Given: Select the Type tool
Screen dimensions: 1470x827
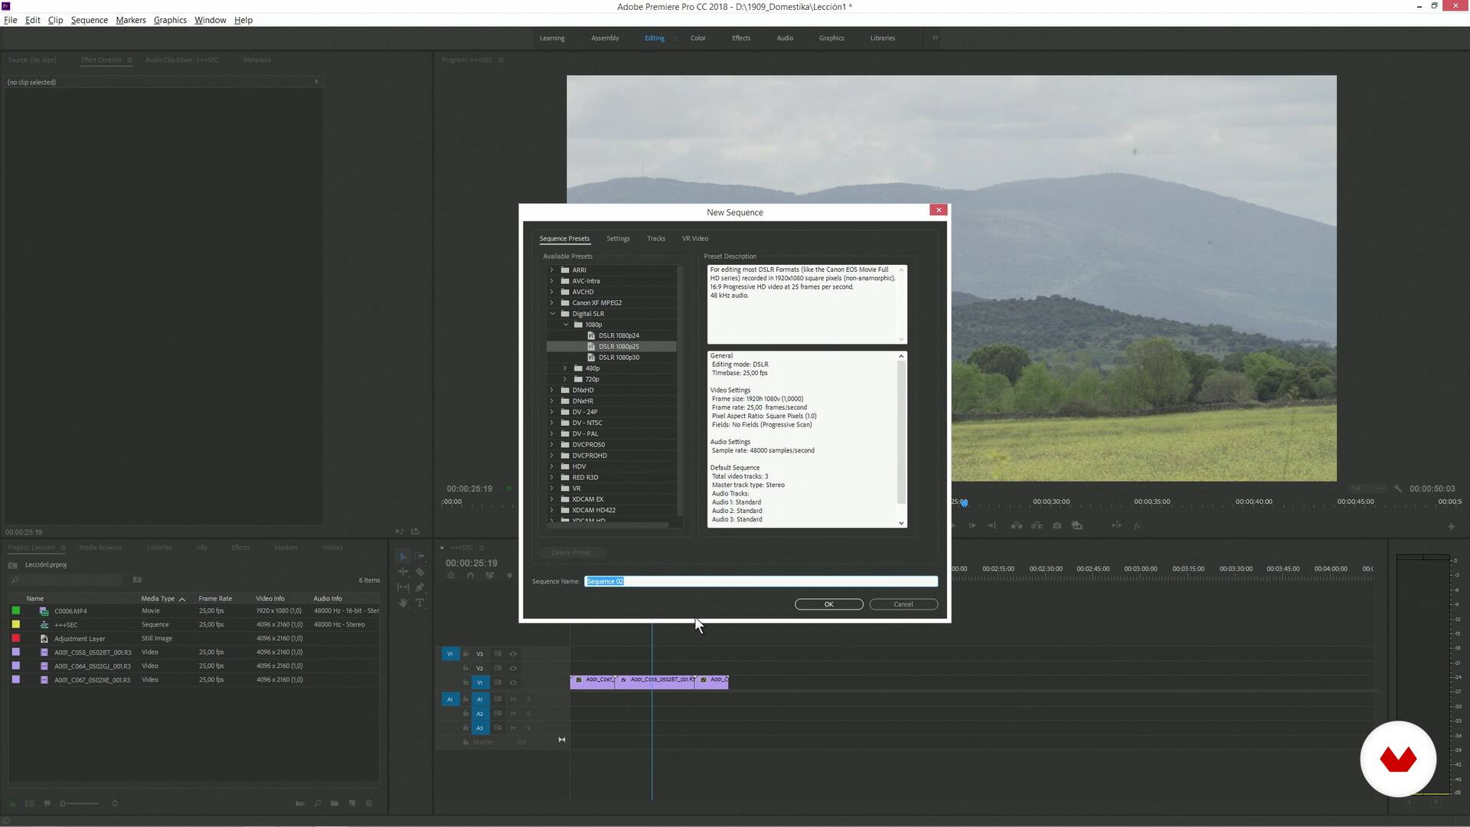Looking at the screenshot, I should 420,603.
